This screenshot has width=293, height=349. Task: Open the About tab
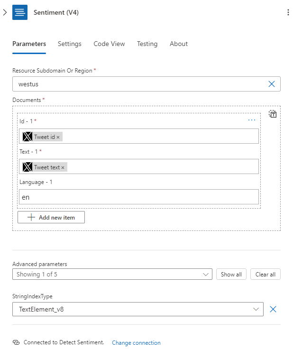coord(179,44)
